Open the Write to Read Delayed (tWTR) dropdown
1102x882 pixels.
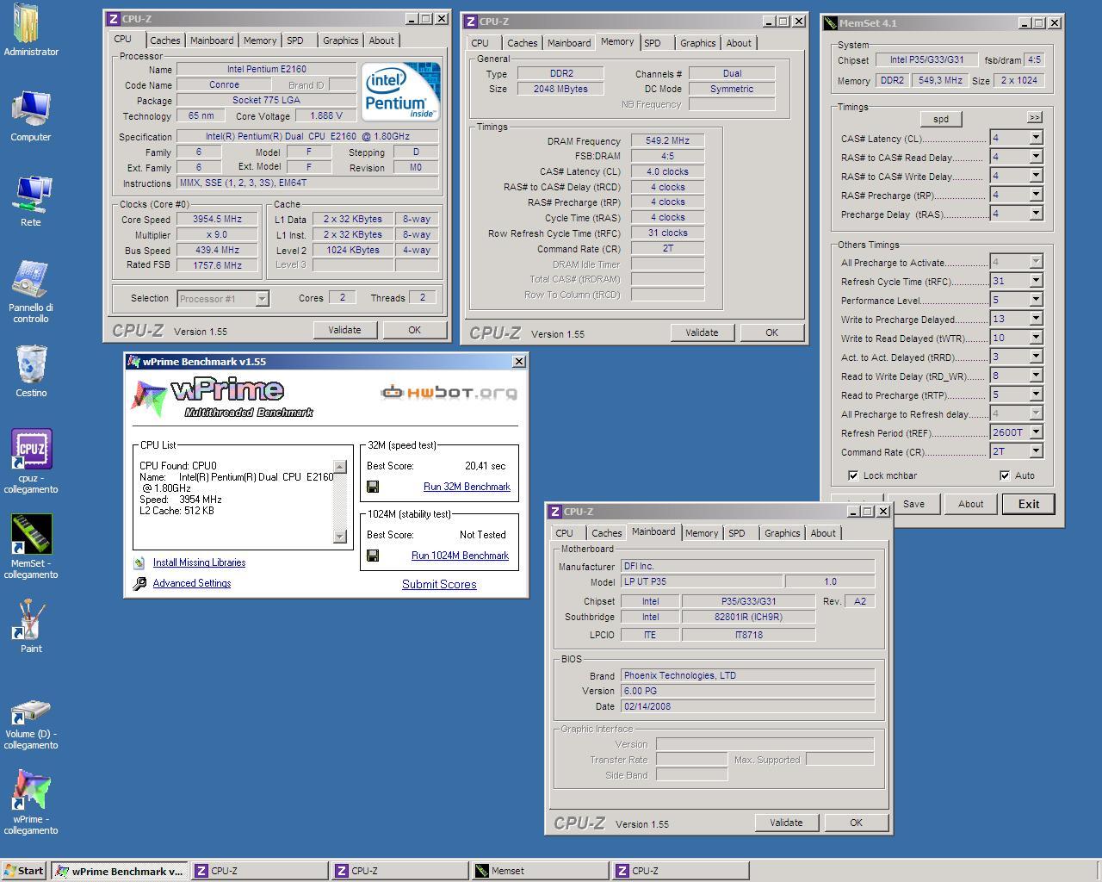[1036, 338]
